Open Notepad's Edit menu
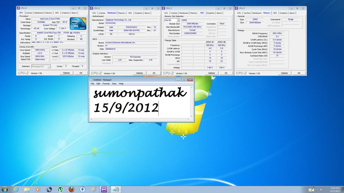 coord(98,84)
